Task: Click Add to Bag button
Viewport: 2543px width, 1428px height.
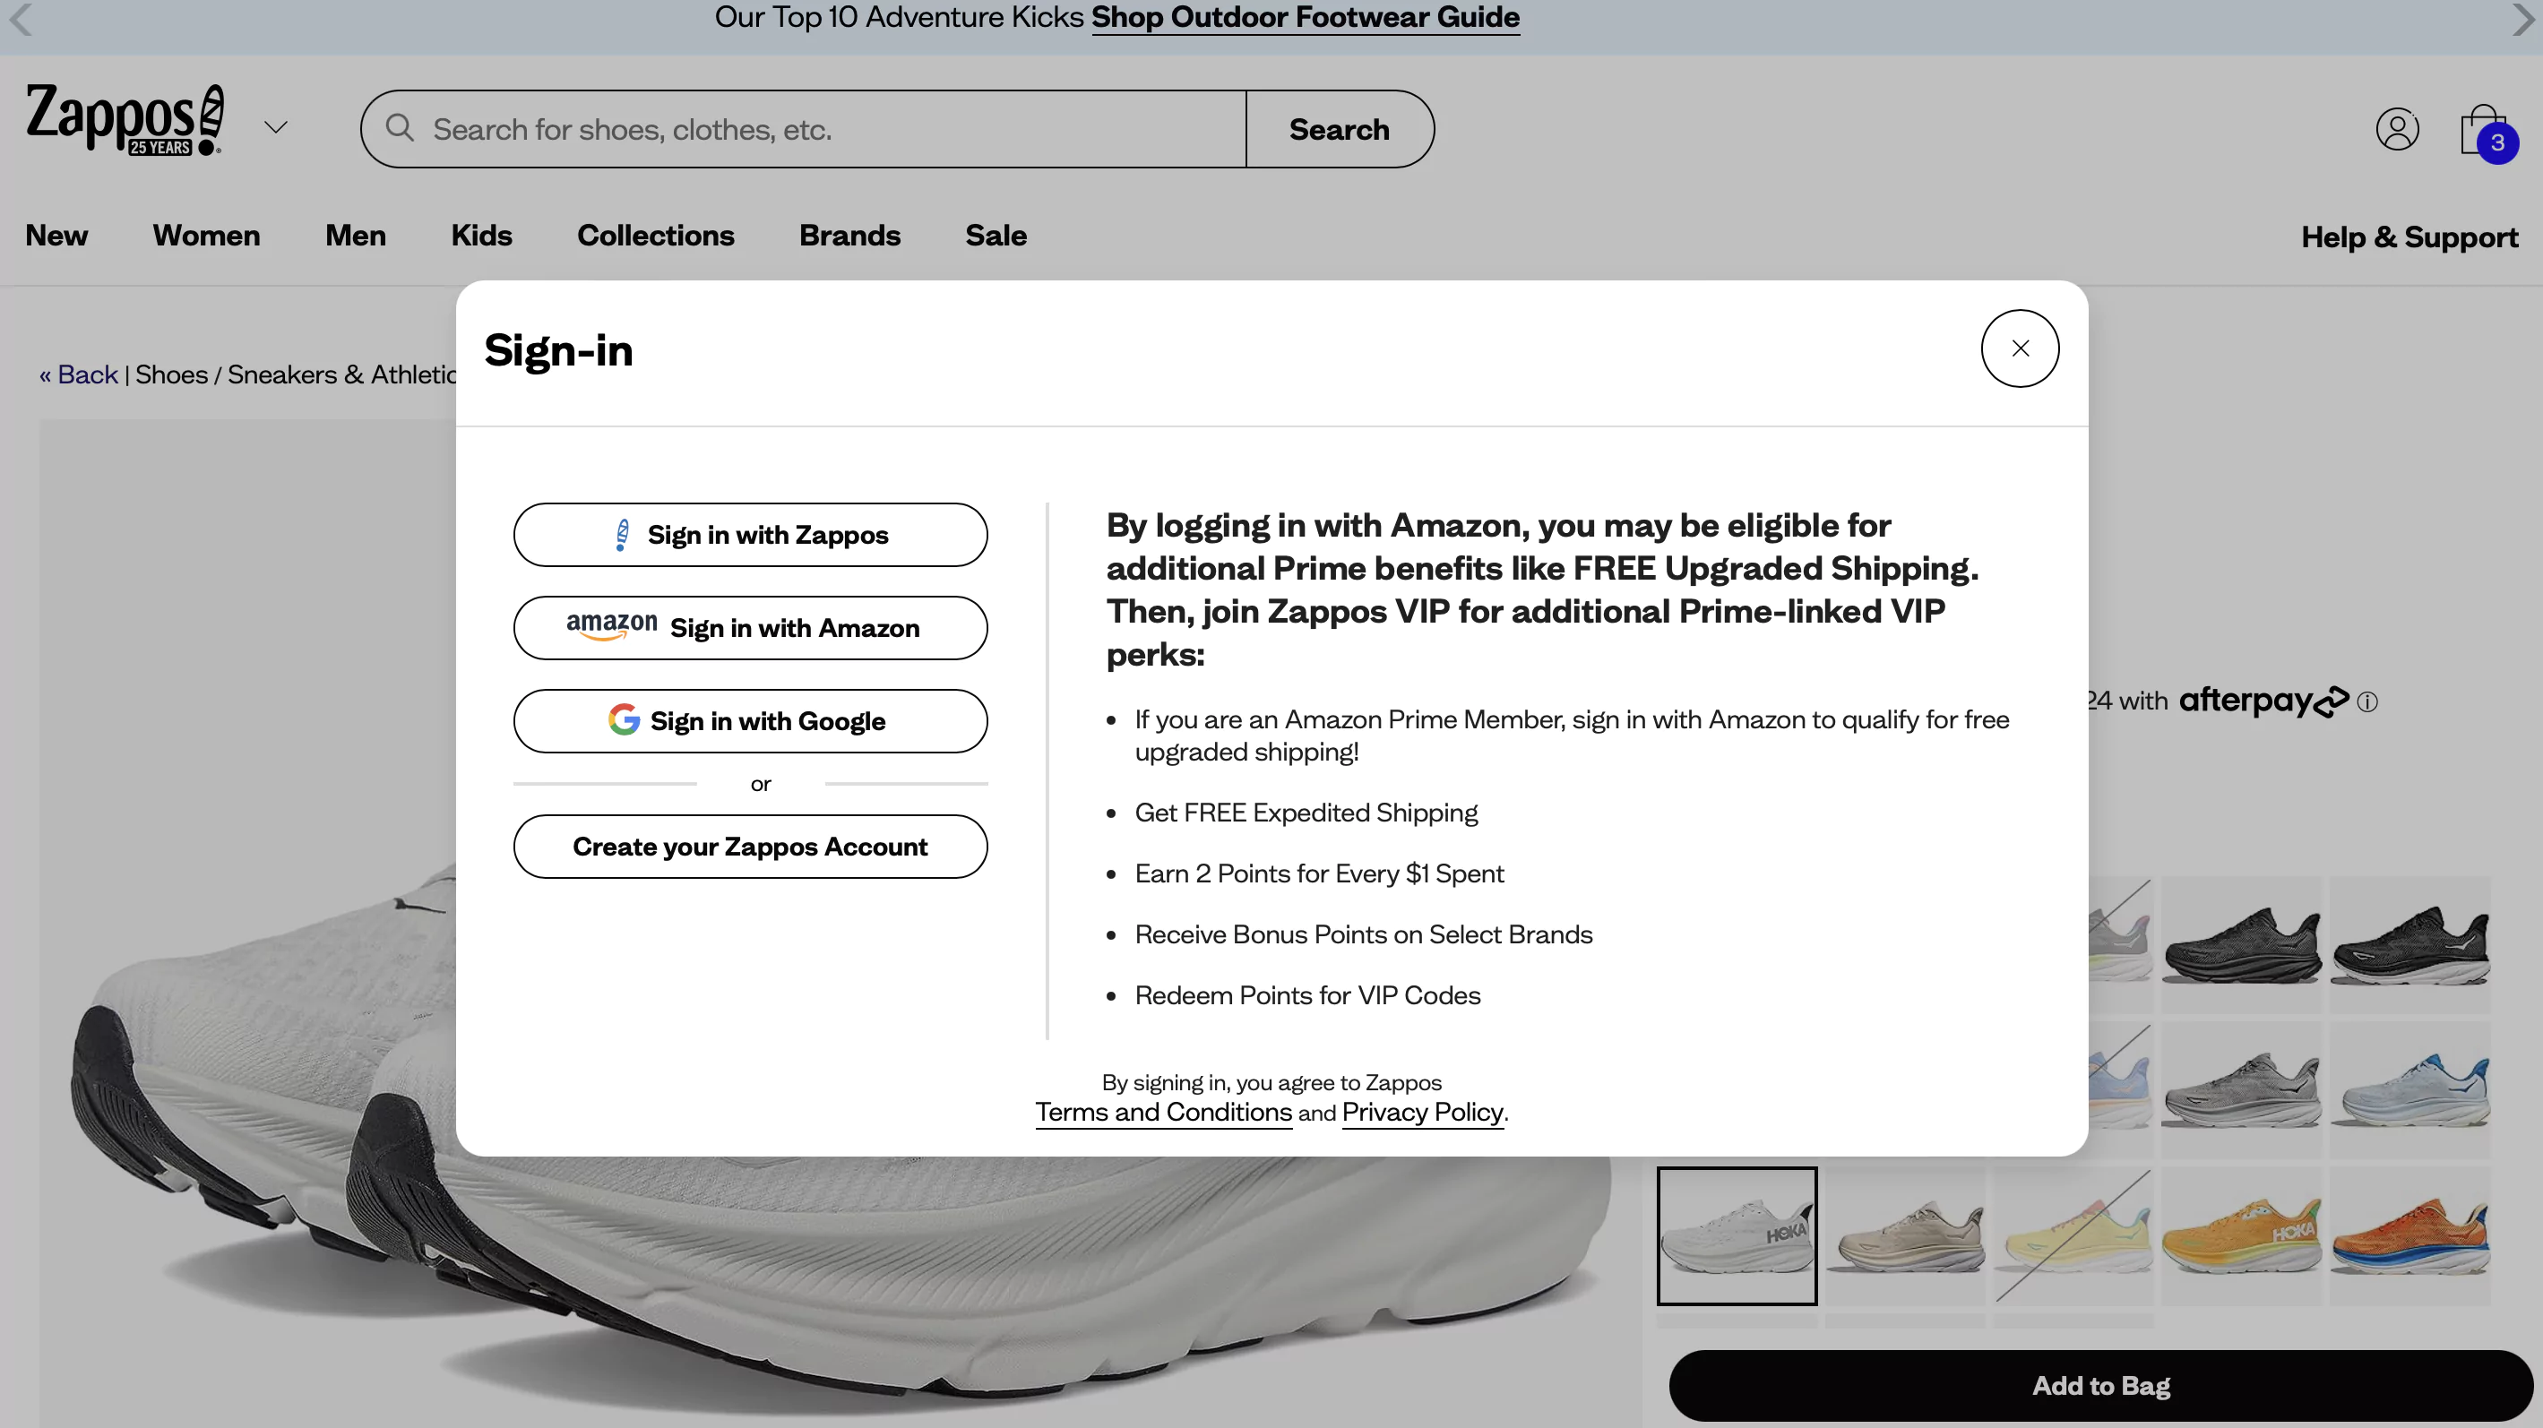Action: pos(2100,1386)
